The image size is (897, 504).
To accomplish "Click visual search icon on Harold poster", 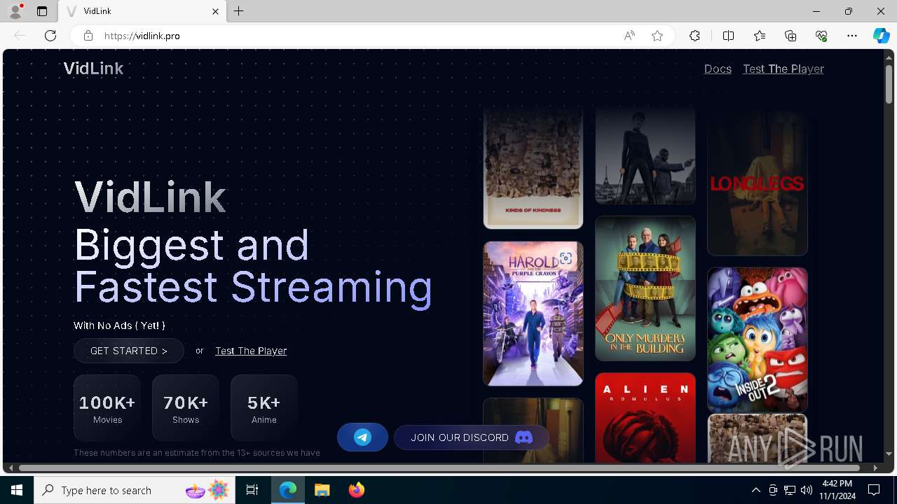I will 566,258.
